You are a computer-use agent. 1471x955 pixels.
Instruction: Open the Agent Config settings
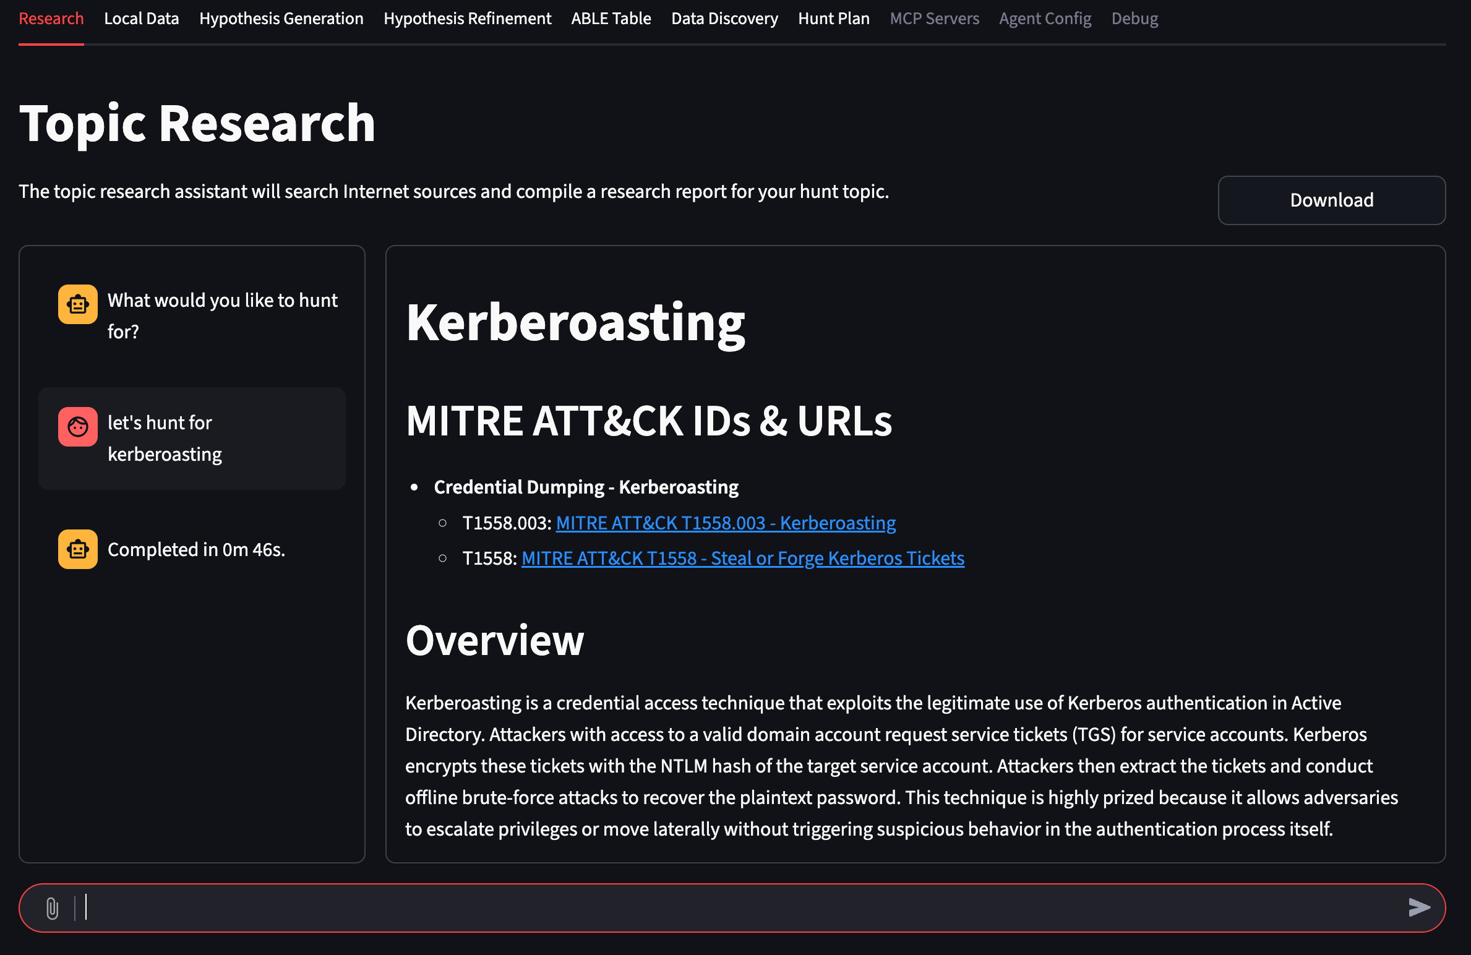click(1045, 19)
